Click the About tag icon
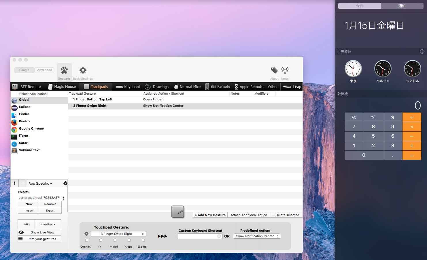The width and height of the screenshot is (427, 260). coord(274,70)
